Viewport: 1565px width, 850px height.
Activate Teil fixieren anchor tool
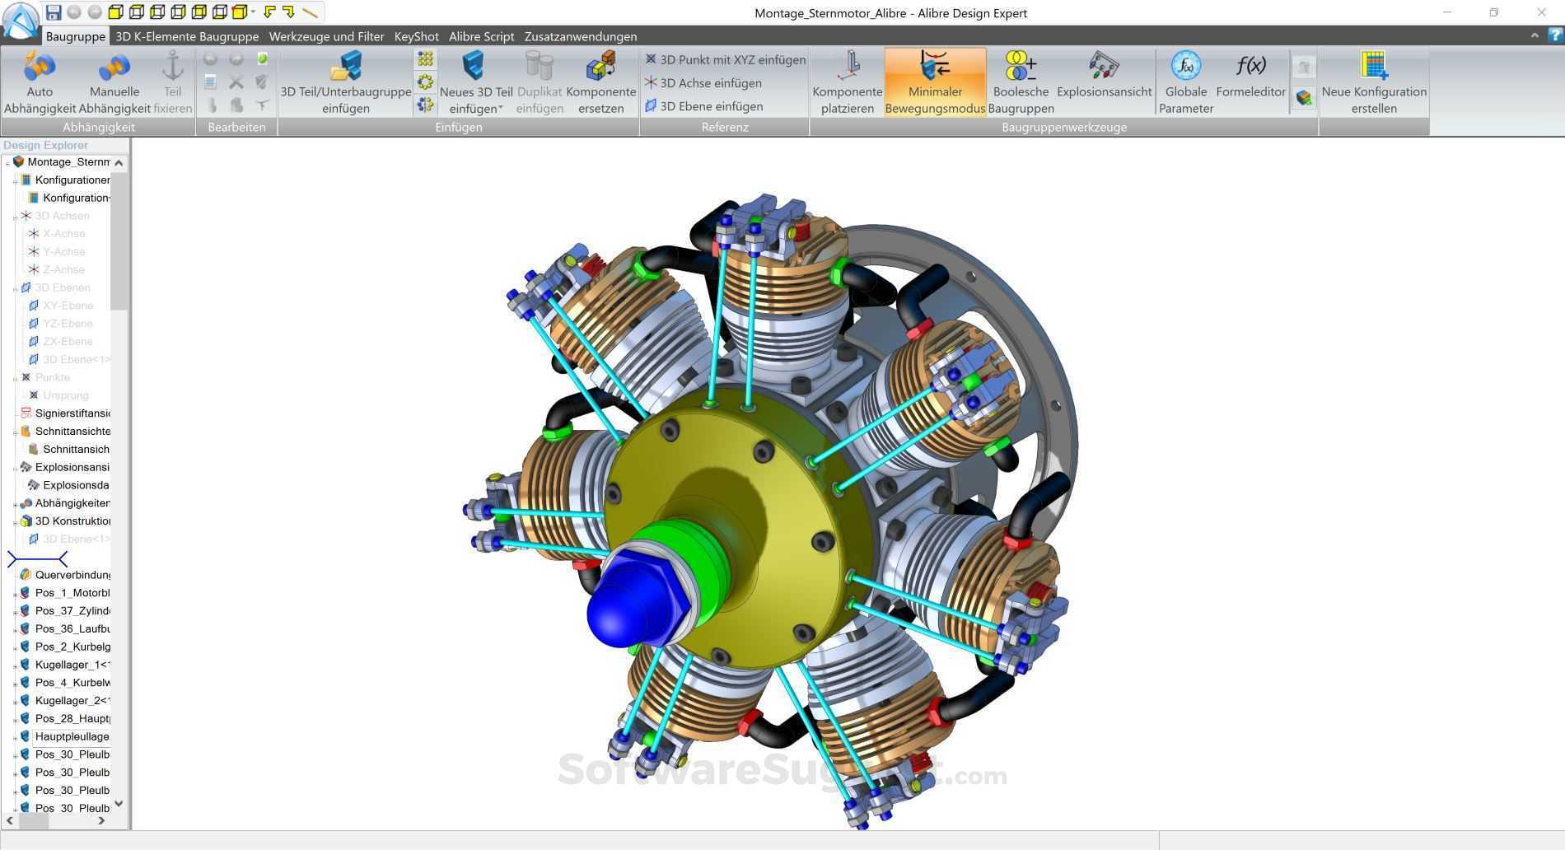coord(172,80)
